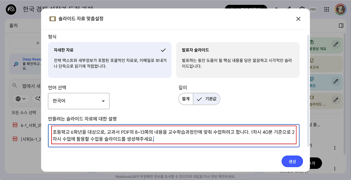Open the upper three-dot menu in studio list
This screenshot has width=351, height=180.
click(335, 148)
